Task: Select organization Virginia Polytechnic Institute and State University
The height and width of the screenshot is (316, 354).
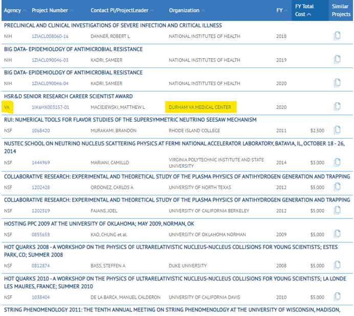Action: tap(216, 163)
